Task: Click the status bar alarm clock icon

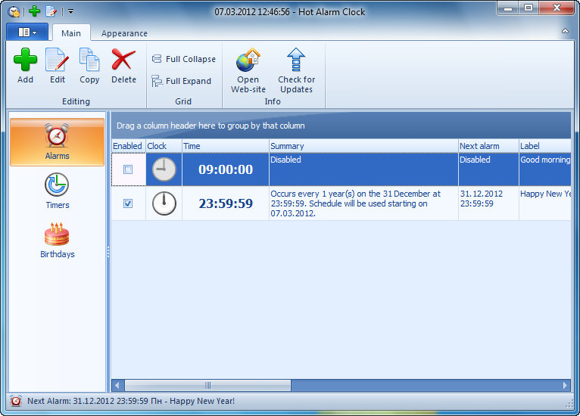Action: tap(16, 401)
